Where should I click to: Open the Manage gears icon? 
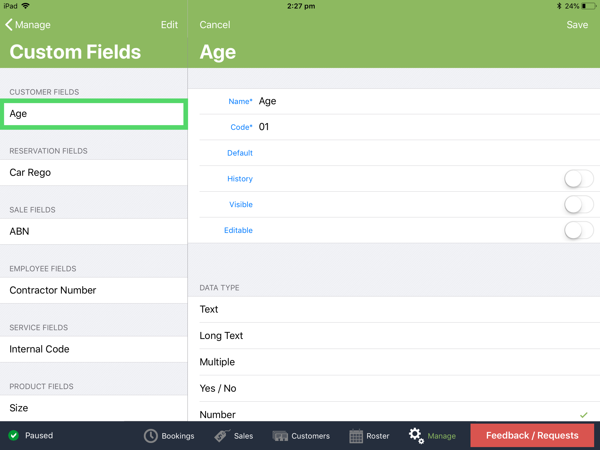416,436
